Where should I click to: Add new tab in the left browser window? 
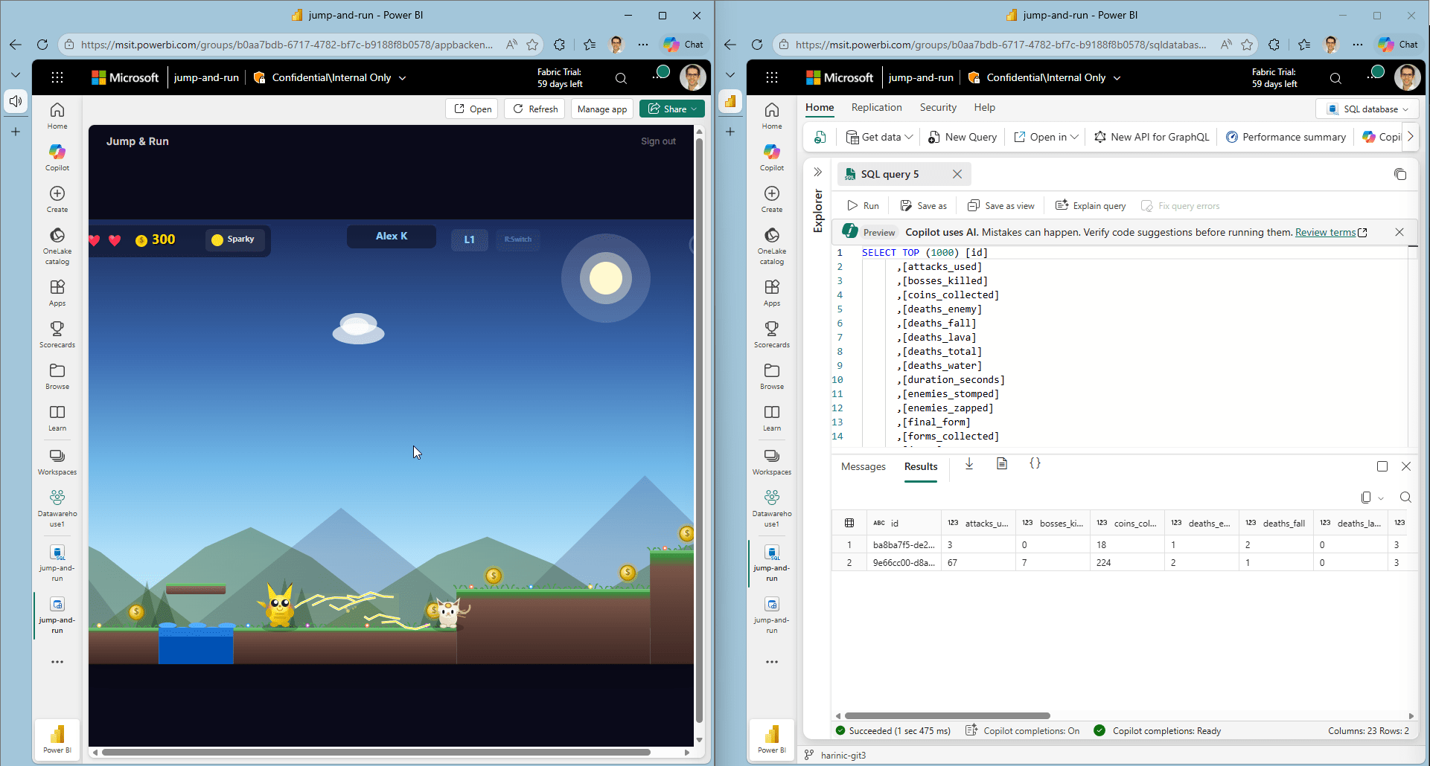[16, 132]
